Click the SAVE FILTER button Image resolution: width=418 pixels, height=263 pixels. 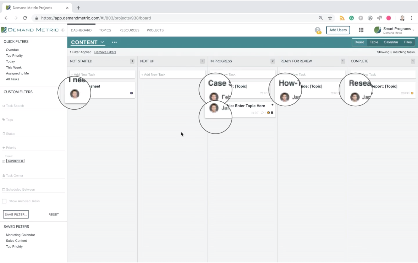tap(16, 214)
